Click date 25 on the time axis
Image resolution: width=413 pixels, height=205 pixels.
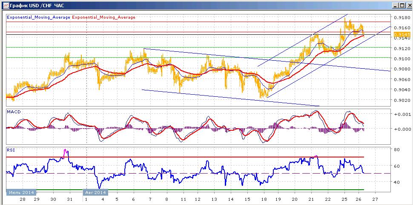click(345, 199)
